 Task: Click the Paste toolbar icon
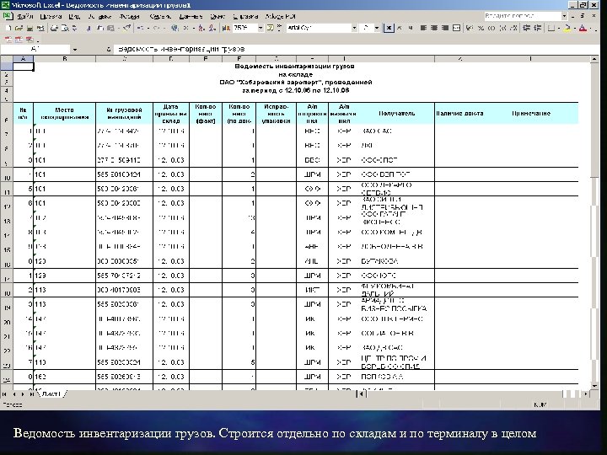[110, 28]
